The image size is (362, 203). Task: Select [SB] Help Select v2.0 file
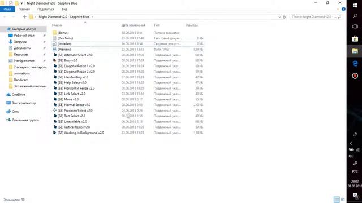point(72,83)
